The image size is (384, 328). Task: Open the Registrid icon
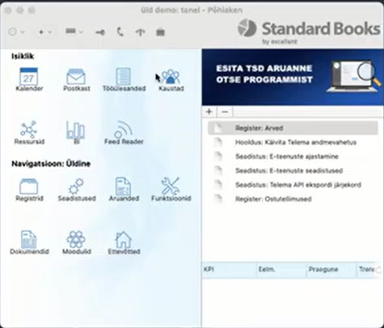(29, 189)
